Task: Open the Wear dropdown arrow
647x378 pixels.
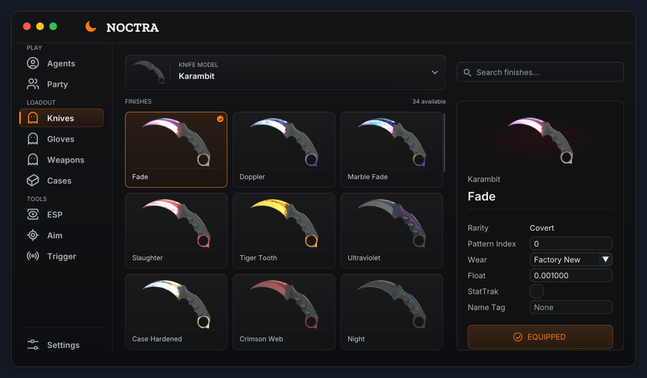Action: pos(605,260)
